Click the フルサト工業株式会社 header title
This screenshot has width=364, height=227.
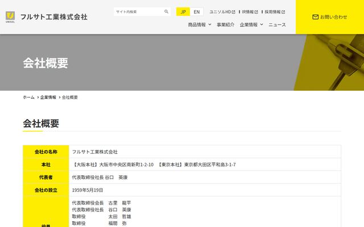(x=54, y=17)
